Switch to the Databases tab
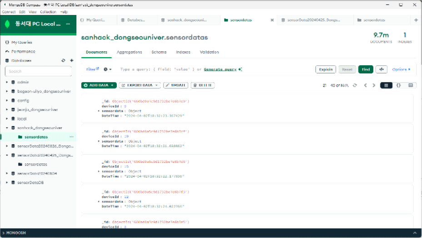422x238 pixels. 137,20
